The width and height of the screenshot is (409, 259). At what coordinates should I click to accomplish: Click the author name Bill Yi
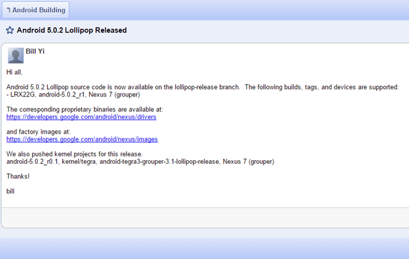[x=35, y=51]
